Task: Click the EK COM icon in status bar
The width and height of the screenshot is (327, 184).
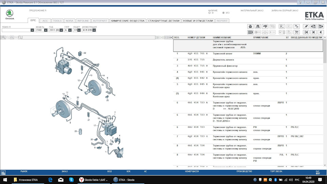Action: click(x=3, y=172)
